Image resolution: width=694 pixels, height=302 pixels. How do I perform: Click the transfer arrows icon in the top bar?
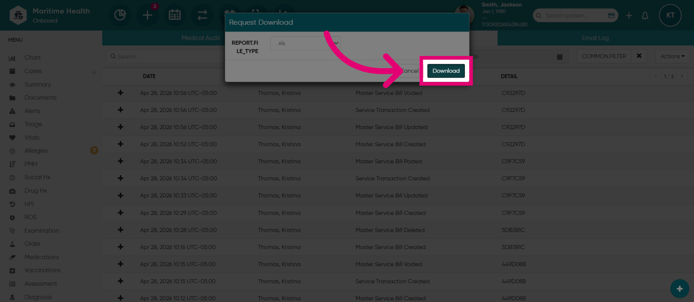[202, 15]
